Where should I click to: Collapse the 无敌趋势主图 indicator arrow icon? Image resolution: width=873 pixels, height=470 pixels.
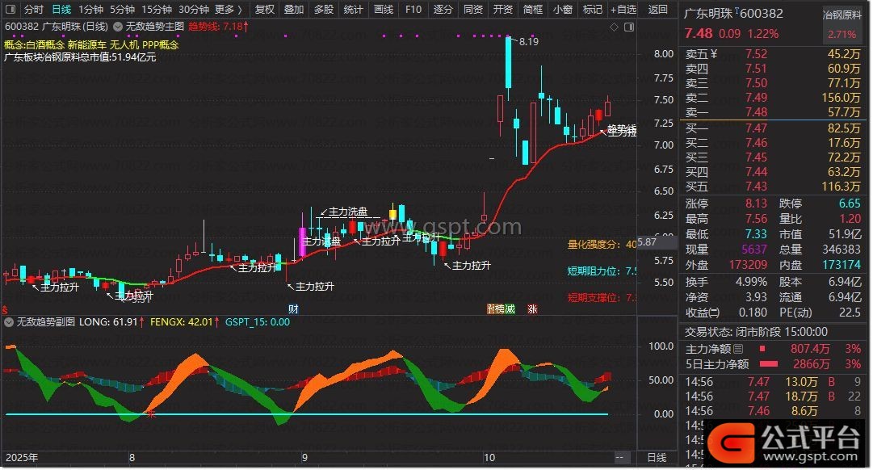coord(117,27)
